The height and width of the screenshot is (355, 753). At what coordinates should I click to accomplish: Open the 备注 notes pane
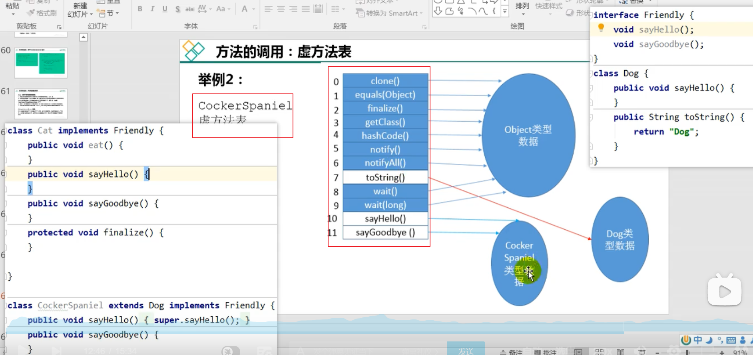point(511,352)
